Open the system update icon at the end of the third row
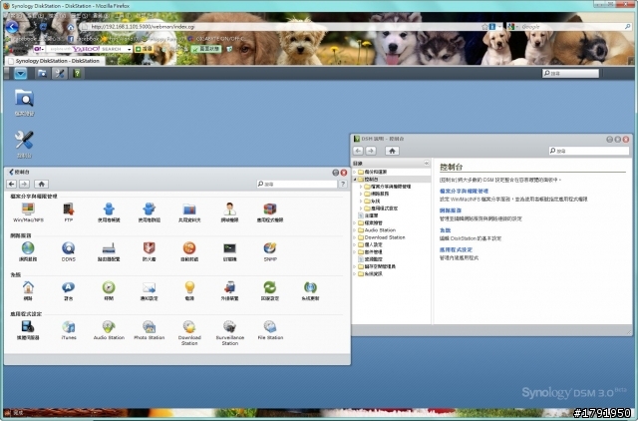638x421 pixels. tap(310, 288)
